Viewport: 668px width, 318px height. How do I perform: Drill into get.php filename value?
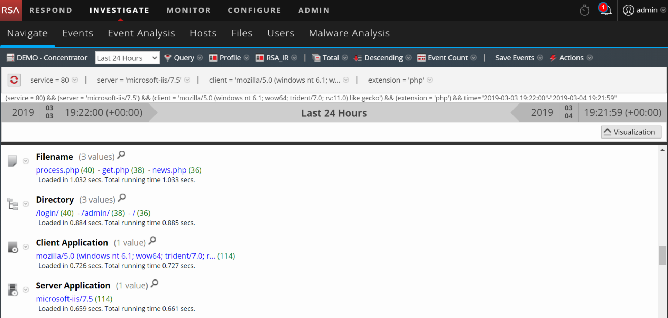click(116, 170)
